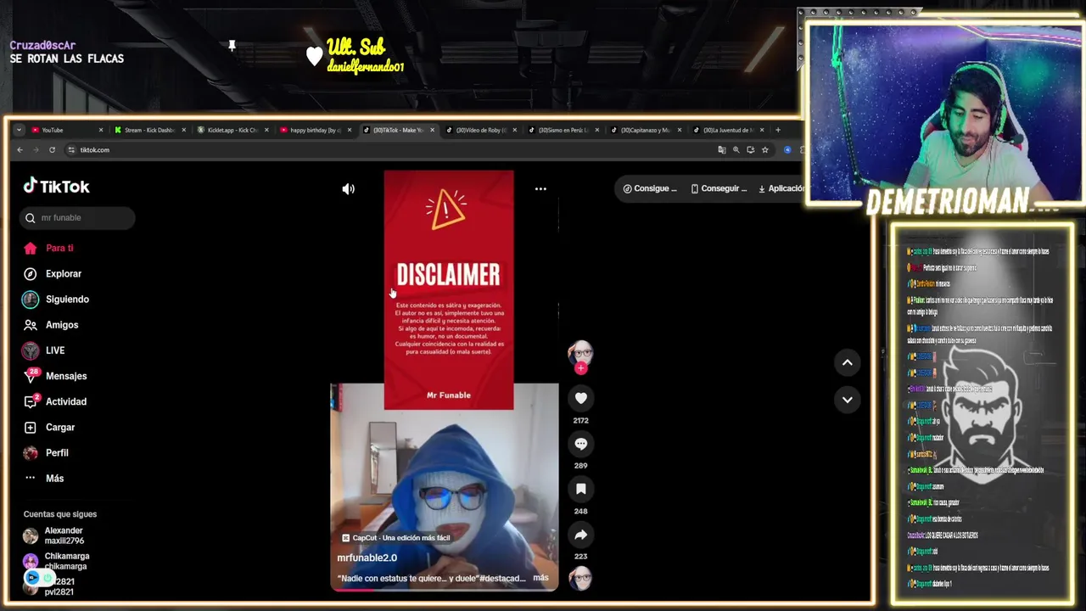Go to the Siguiendo feed
1086x611 pixels.
(x=55, y=300)
